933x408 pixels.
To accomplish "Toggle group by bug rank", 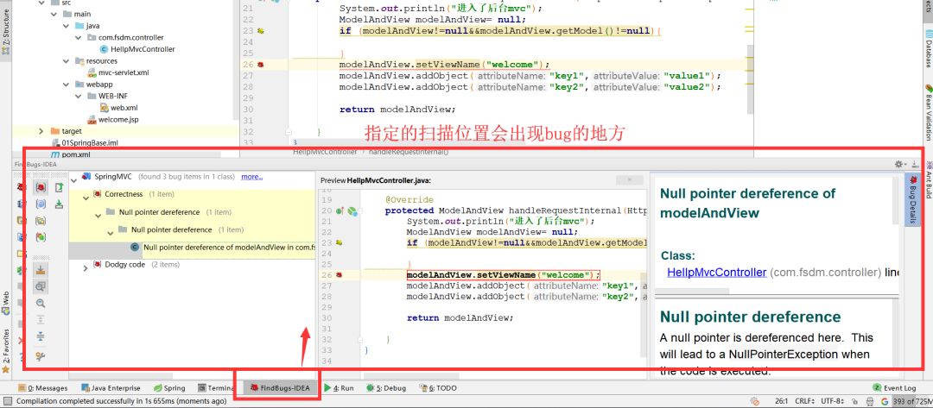I will (41, 237).
